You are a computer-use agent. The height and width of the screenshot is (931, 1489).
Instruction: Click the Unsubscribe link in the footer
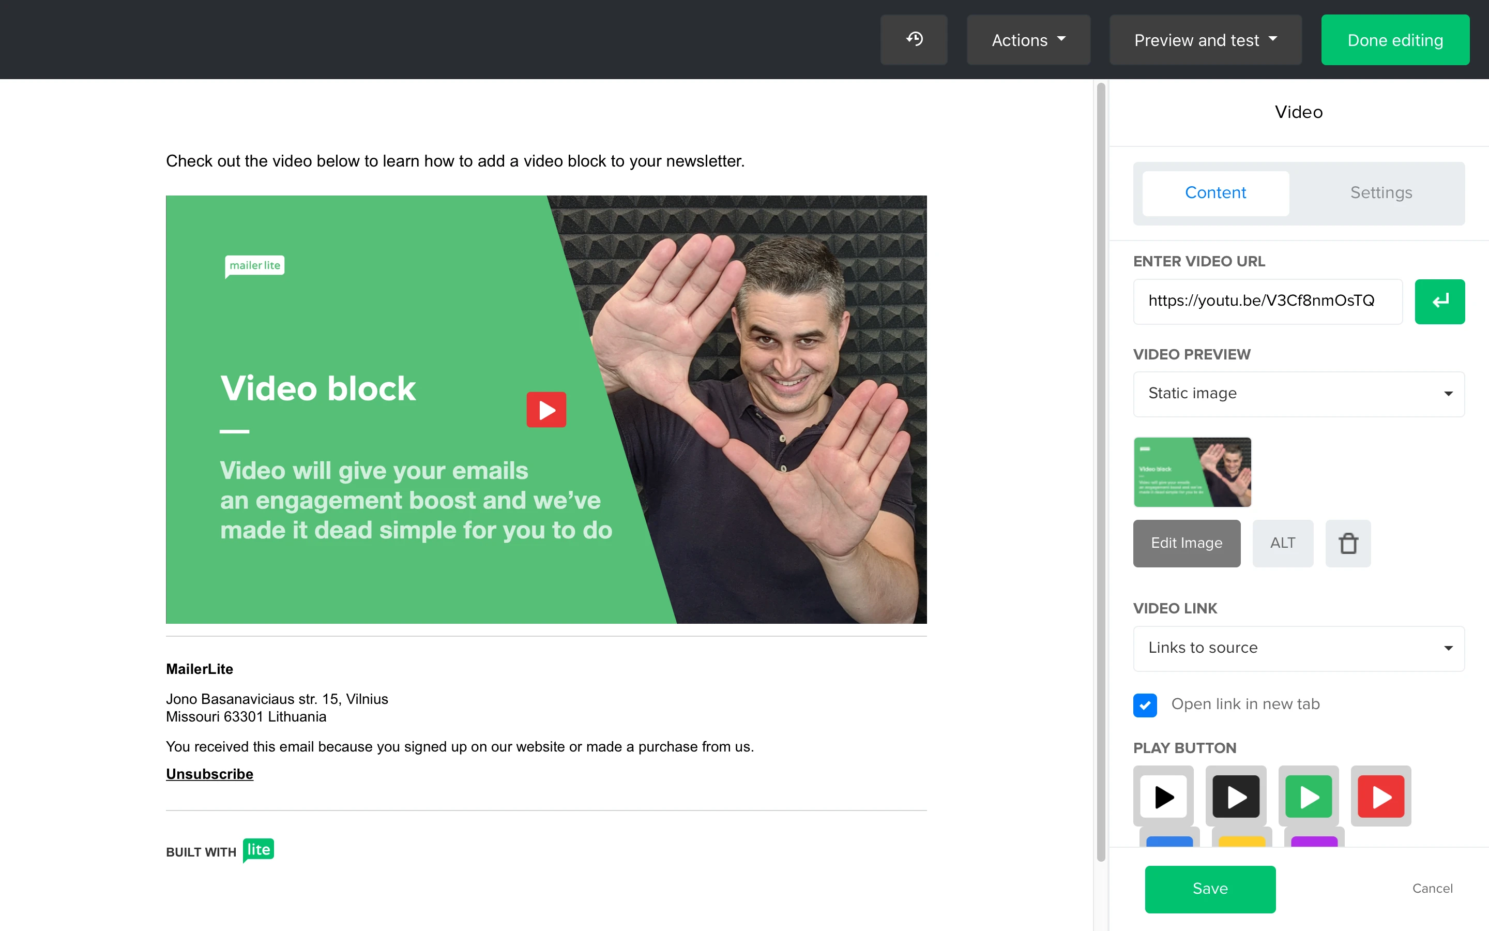pos(209,774)
